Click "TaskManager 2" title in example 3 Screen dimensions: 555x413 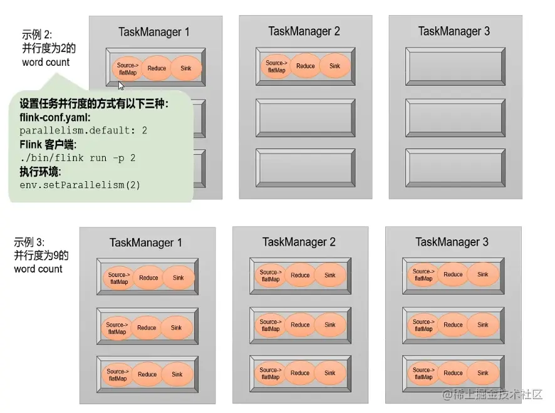pos(299,242)
